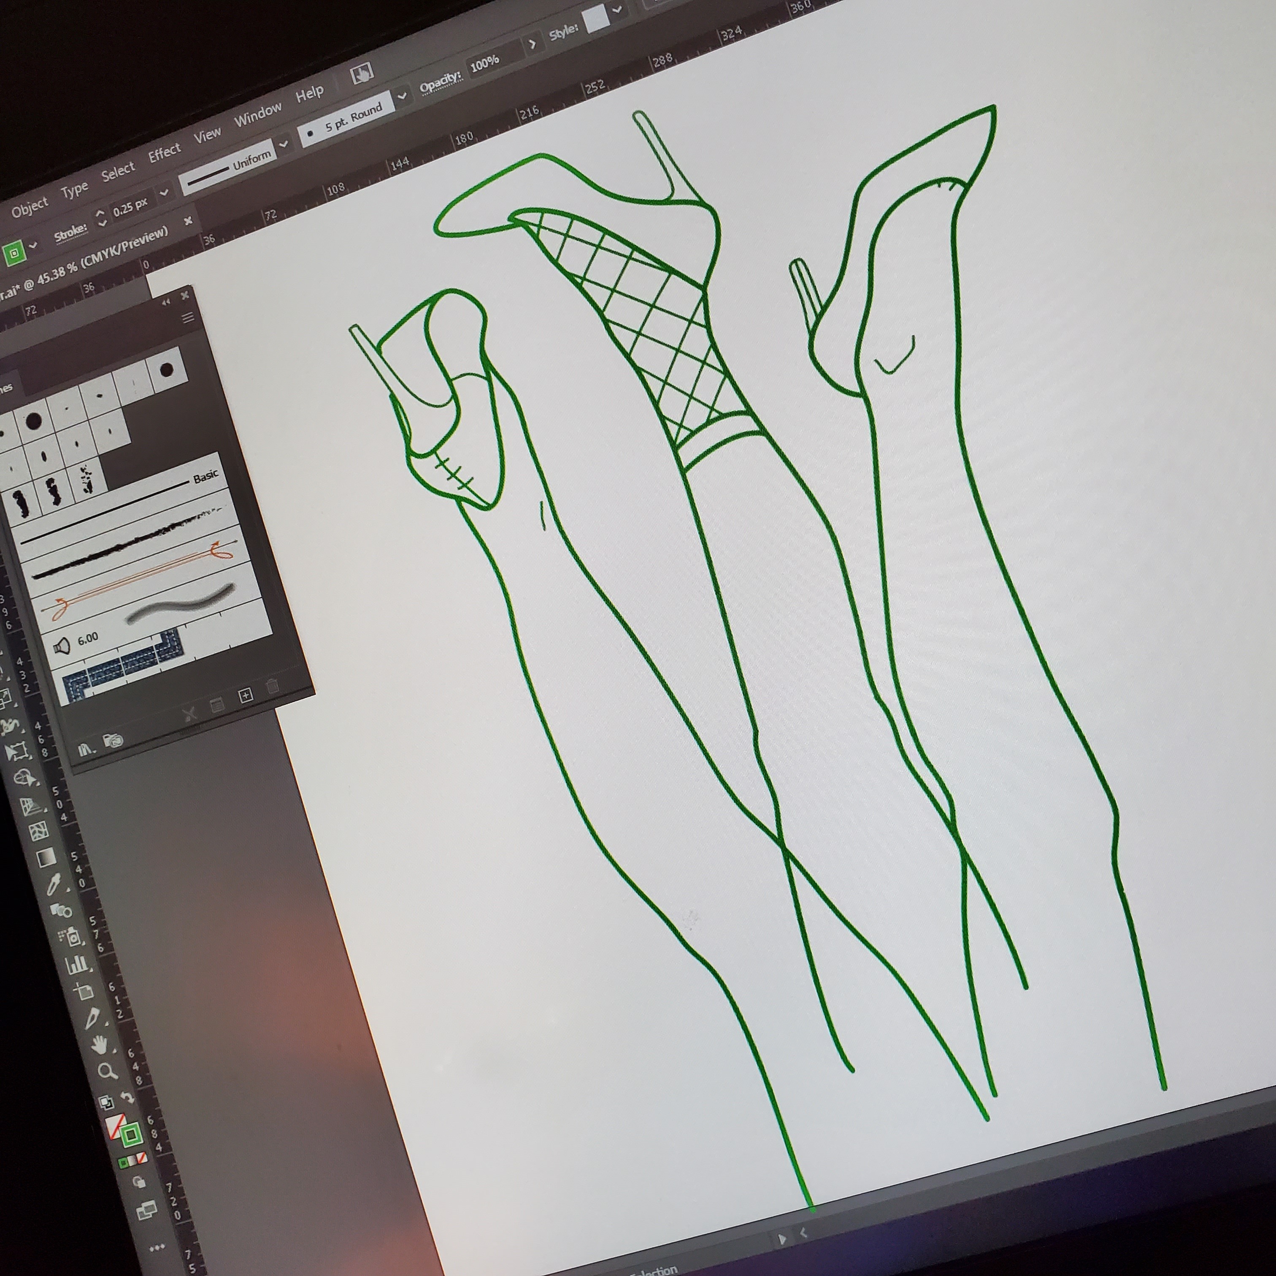
Task: Expand the Style dropdown arrow
Action: point(617,9)
